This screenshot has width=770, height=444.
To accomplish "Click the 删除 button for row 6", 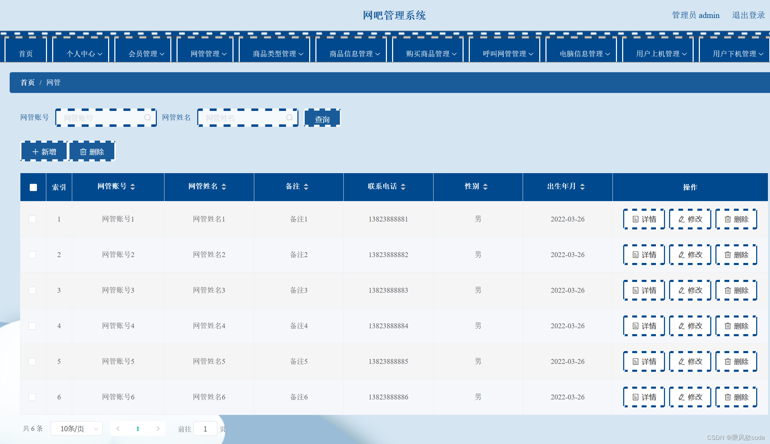I will tap(736, 397).
